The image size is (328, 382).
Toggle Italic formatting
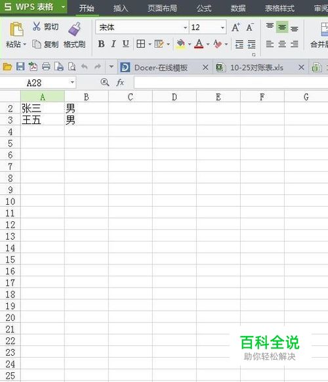coord(113,44)
